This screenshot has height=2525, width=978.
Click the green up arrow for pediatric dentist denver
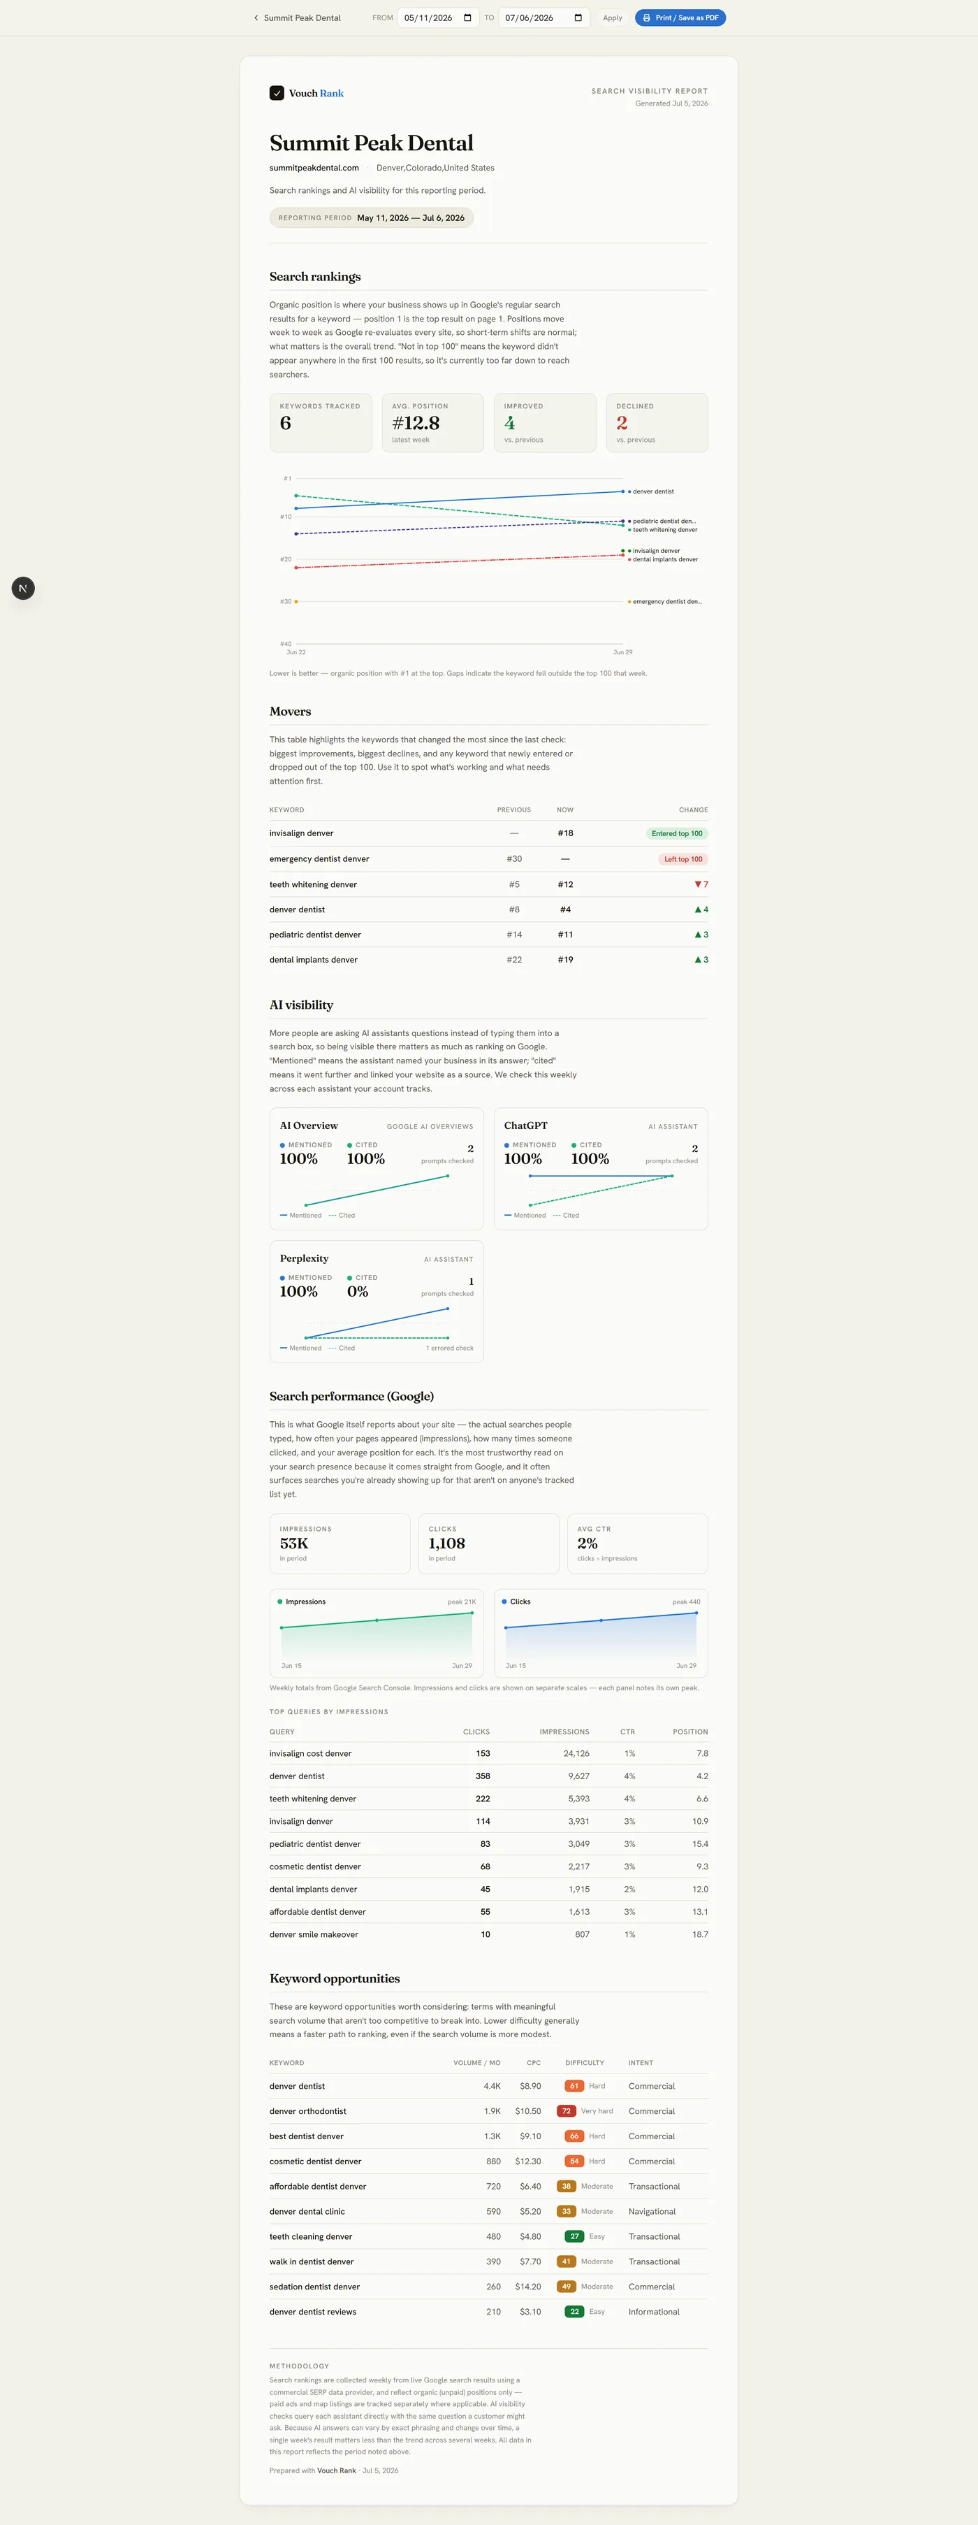click(698, 935)
